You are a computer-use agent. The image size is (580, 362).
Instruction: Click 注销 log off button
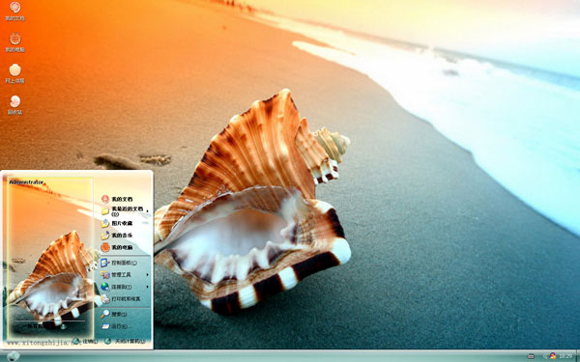(x=86, y=342)
